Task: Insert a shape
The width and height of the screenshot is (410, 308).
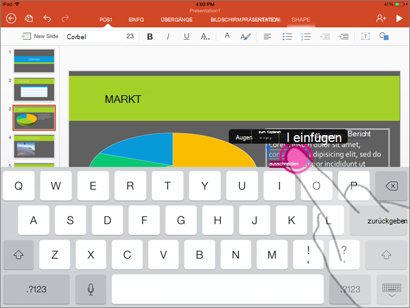Action: [x=384, y=37]
